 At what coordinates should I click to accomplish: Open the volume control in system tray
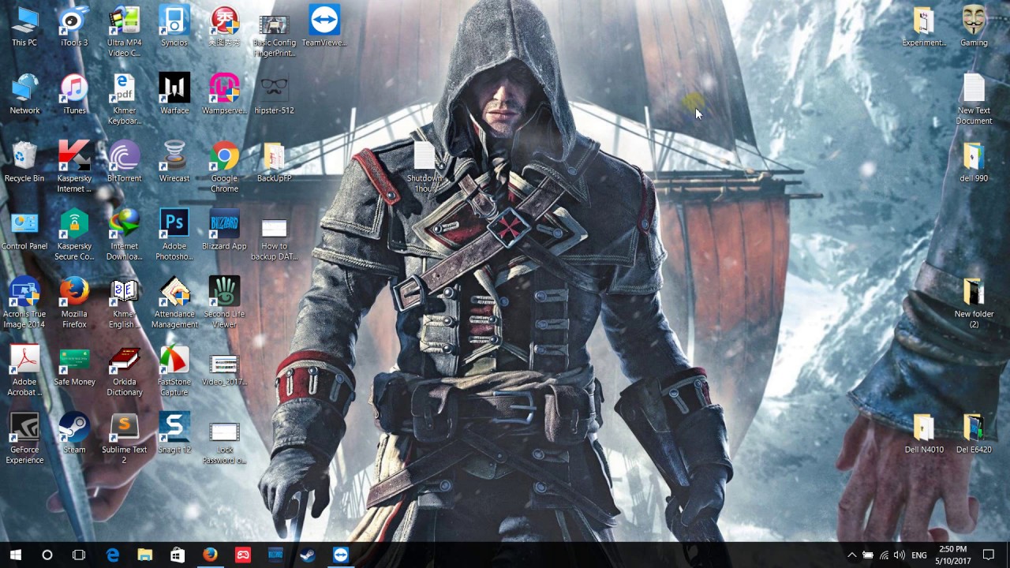tap(900, 555)
